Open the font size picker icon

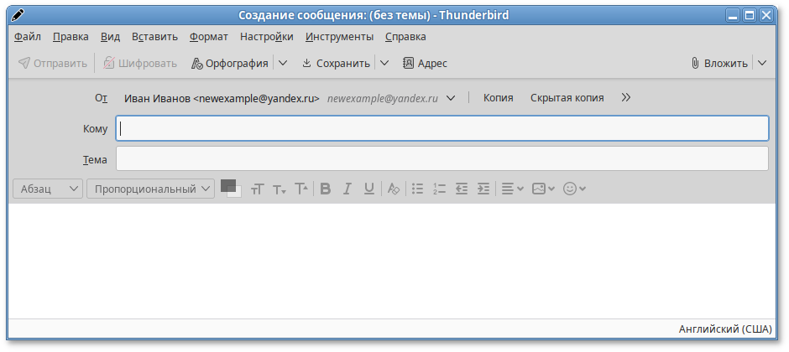point(257,189)
